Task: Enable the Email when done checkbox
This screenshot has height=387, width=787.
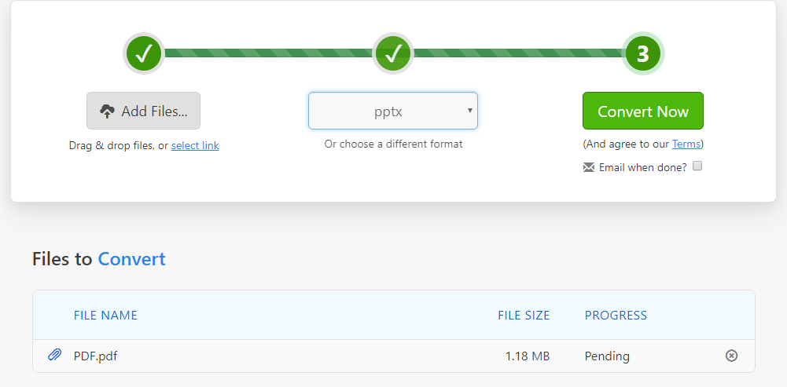Action: pos(697,166)
